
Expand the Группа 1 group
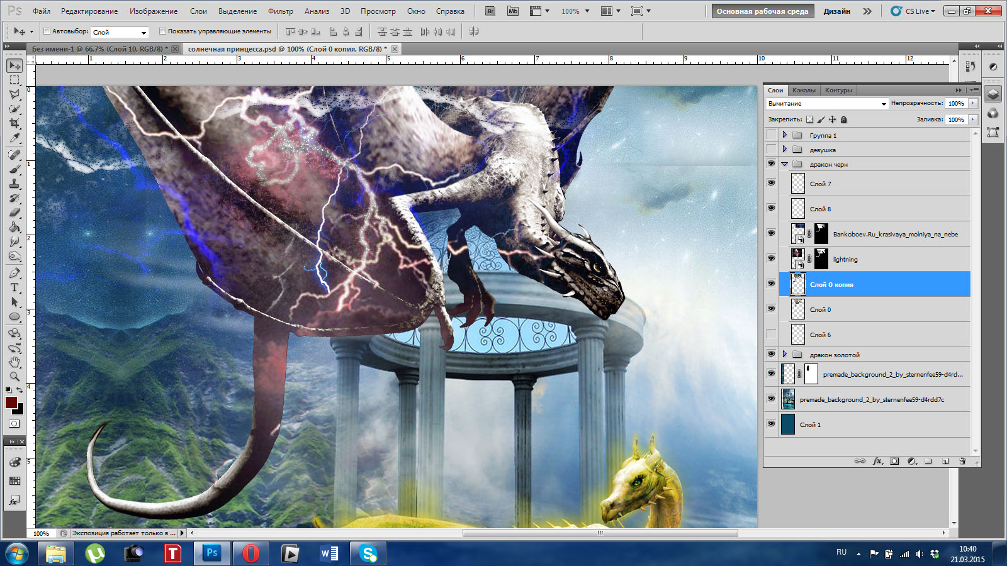coord(785,135)
